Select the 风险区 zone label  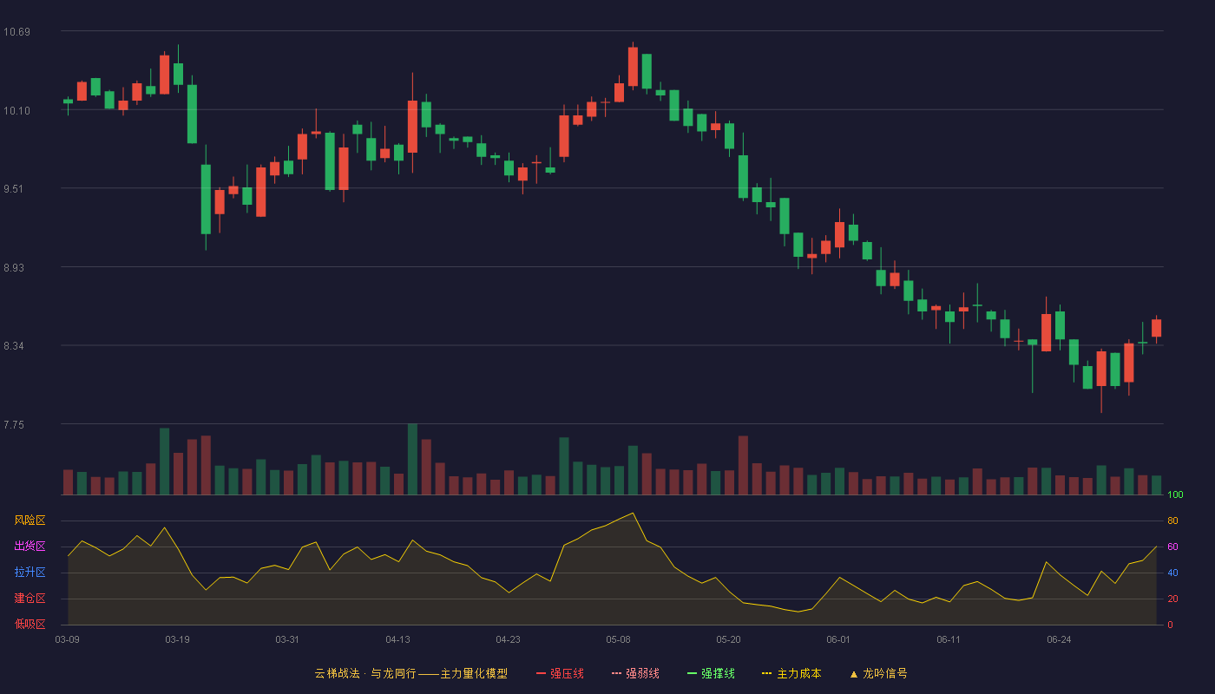(x=30, y=520)
